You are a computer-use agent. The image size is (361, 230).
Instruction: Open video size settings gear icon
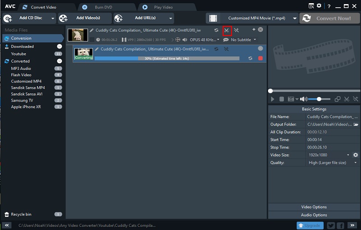pyautogui.click(x=356, y=155)
